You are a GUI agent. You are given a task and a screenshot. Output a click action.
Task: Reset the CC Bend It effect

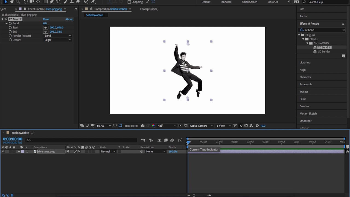[46, 19]
